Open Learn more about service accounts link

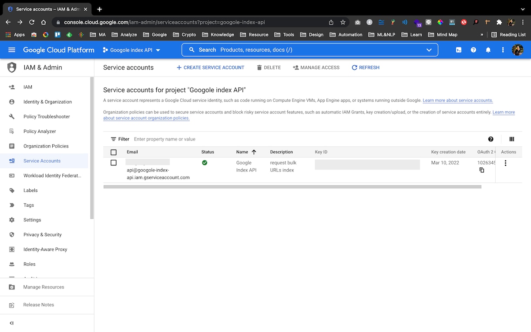pyautogui.click(x=458, y=101)
